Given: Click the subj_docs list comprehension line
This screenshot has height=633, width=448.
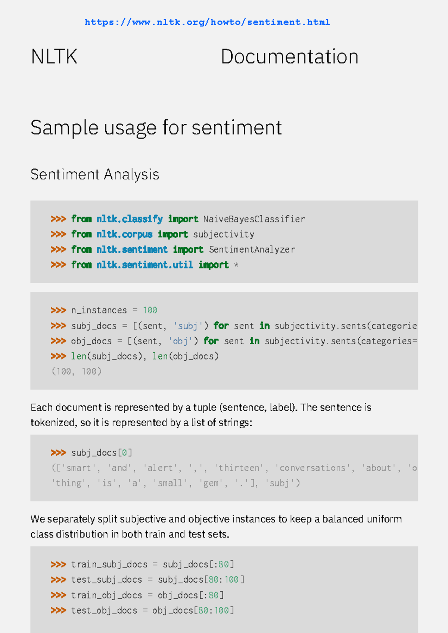Looking at the screenshot, I should (x=234, y=326).
